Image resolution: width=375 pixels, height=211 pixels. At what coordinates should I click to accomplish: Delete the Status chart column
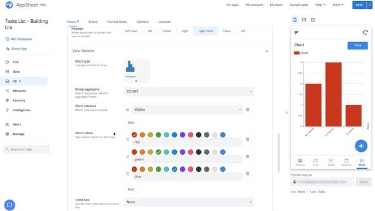click(x=247, y=110)
